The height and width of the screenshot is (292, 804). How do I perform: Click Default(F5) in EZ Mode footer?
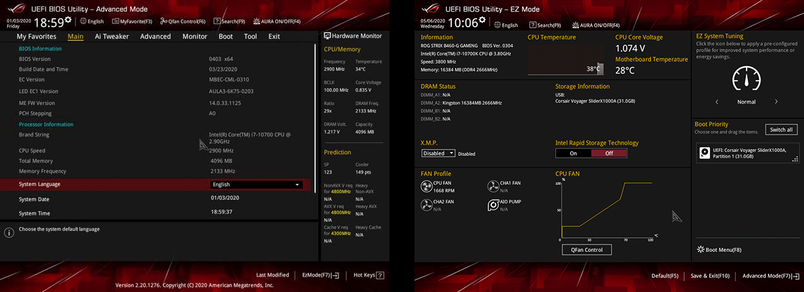(665, 276)
